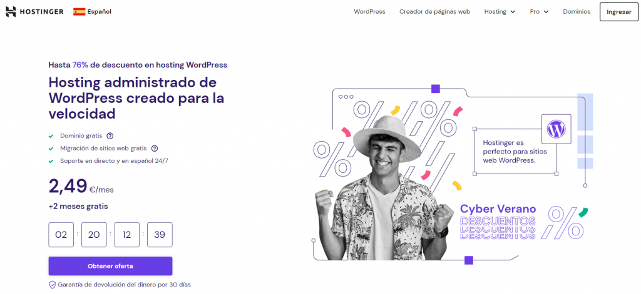
Task: Go to Creador de páginas web
Action: 434,12
